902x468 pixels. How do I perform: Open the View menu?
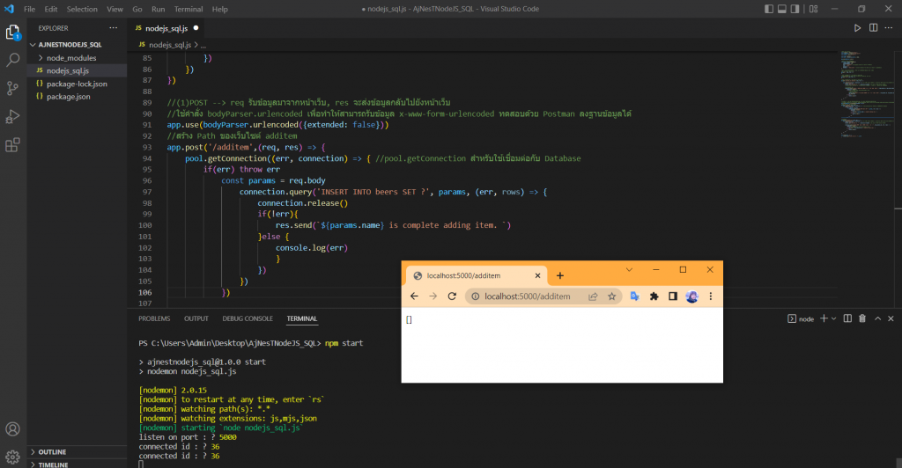(x=115, y=9)
